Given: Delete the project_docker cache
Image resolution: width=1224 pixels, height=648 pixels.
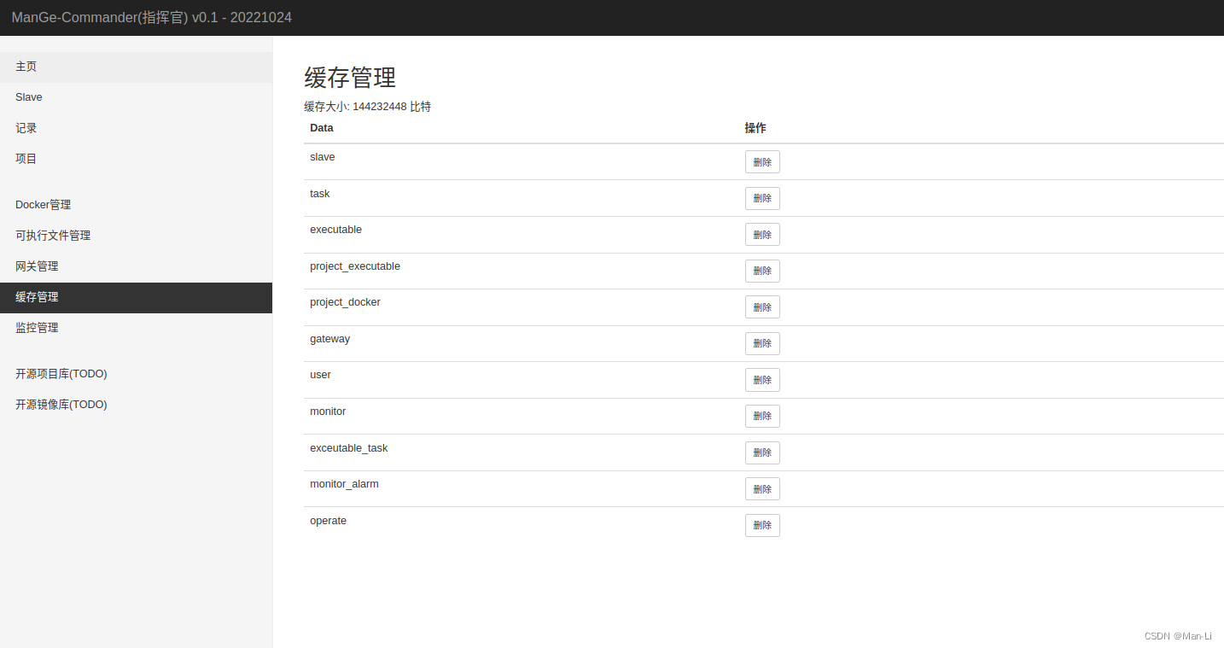Looking at the screenshot, I should point(762,307).
